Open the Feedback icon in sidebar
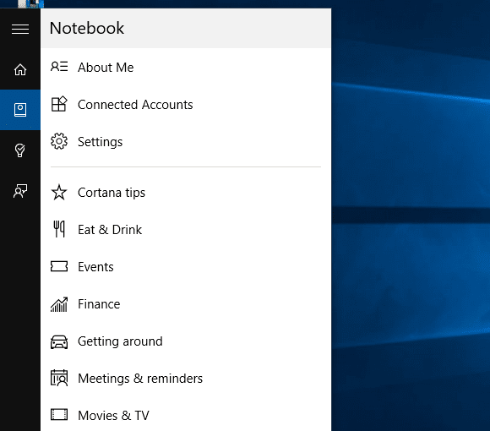Image resolution: width=490 pixels, height=431 pixels. (x=20, y=191)
